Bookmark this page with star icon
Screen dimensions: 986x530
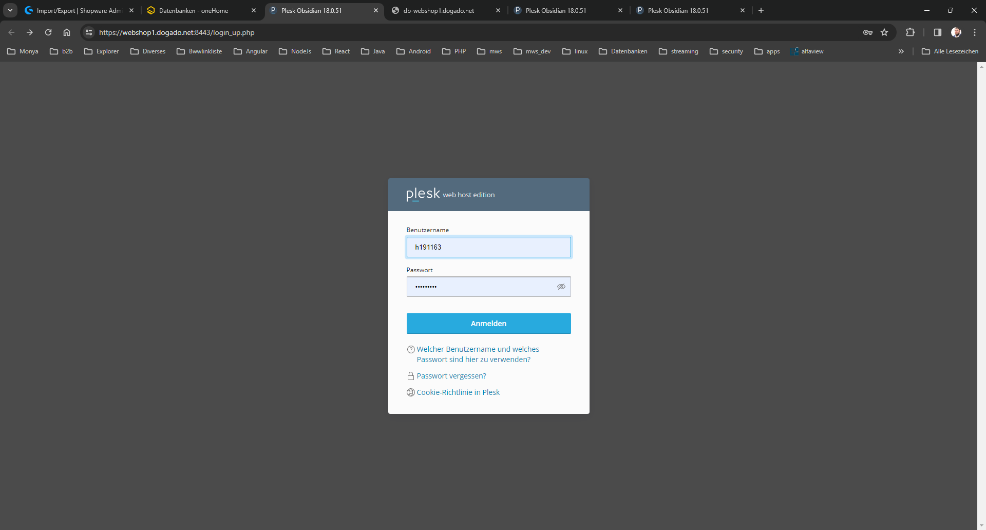[884, 32]
